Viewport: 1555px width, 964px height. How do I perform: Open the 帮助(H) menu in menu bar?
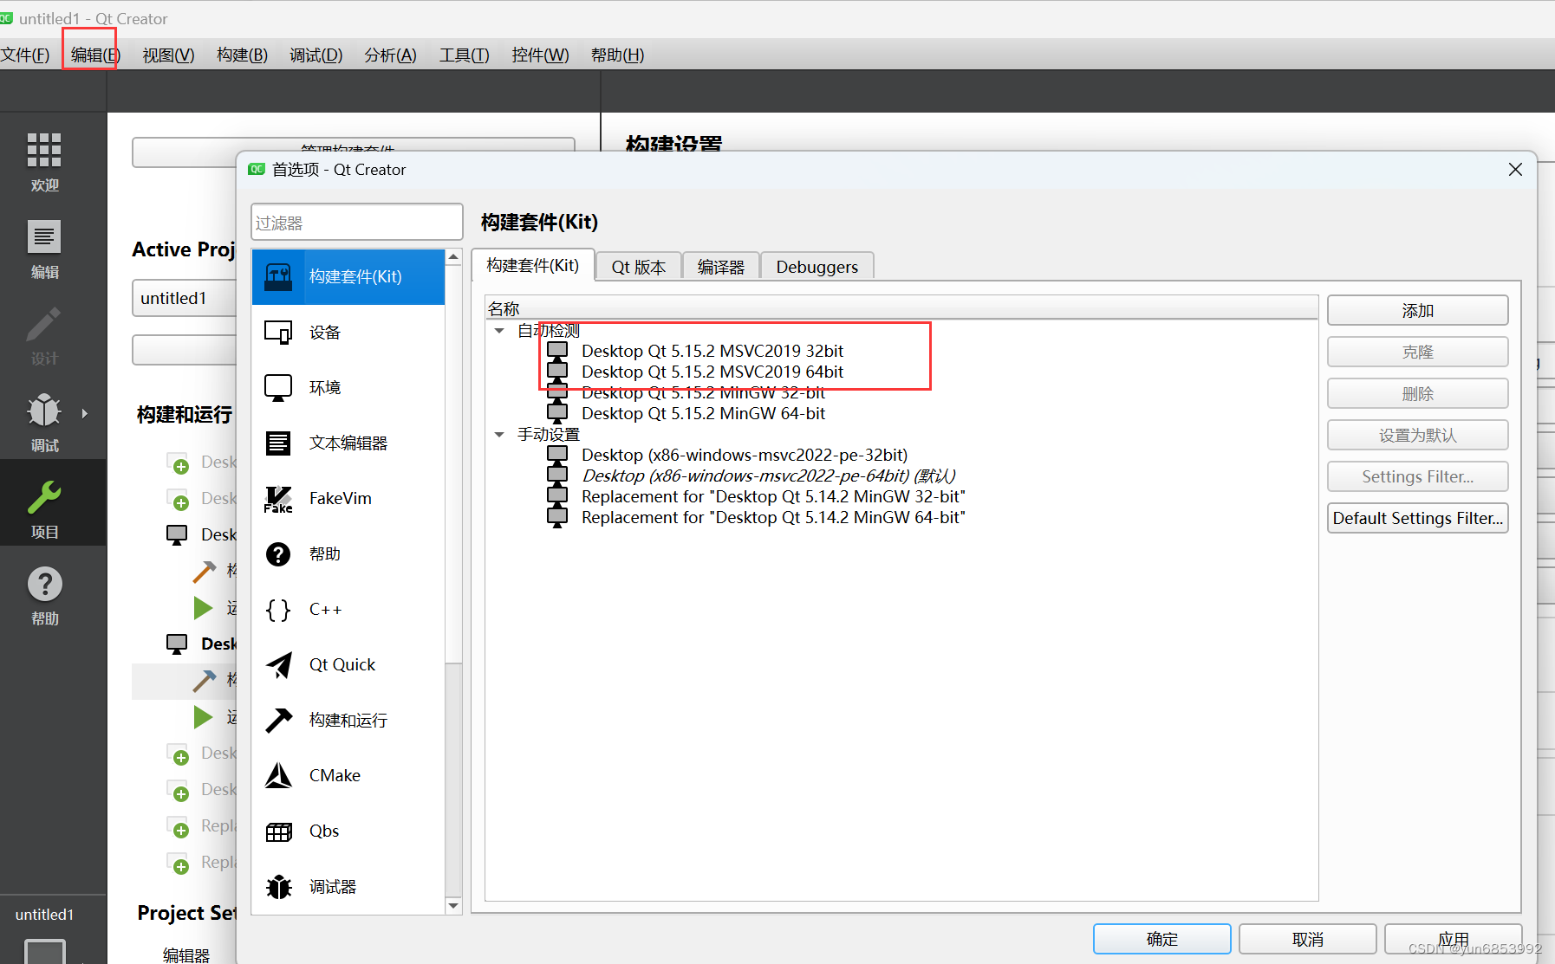(x=617, y=55)
